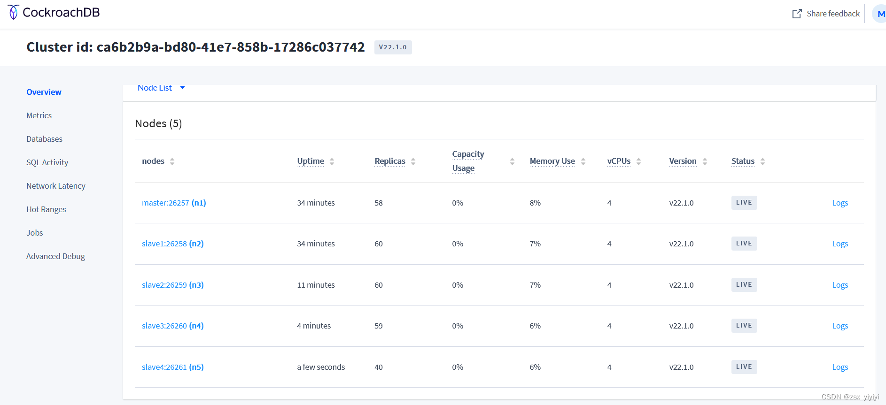Open slave1:26258 (n2) node link
Screen dimensions: 886x405
(x=173, y=244)
